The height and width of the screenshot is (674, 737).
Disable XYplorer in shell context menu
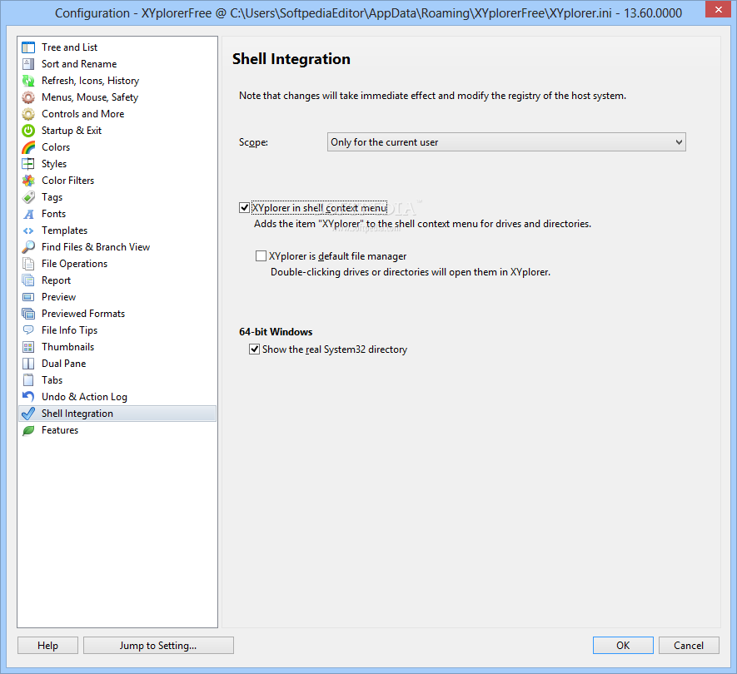(x=244, y=207)
